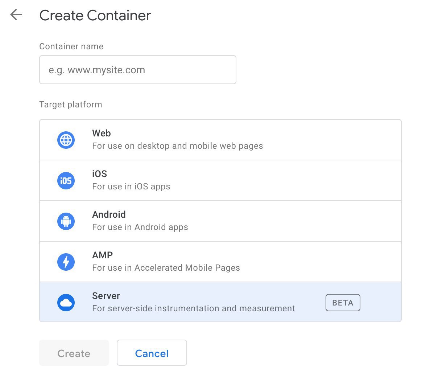Go back using the left arrow icon

[x=16, y=15]
